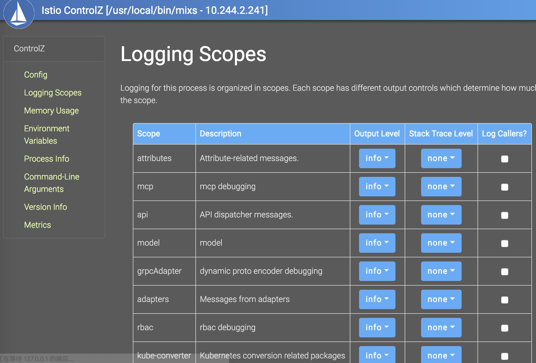Open stack trace level dropdown for model

tap(441, 243)
